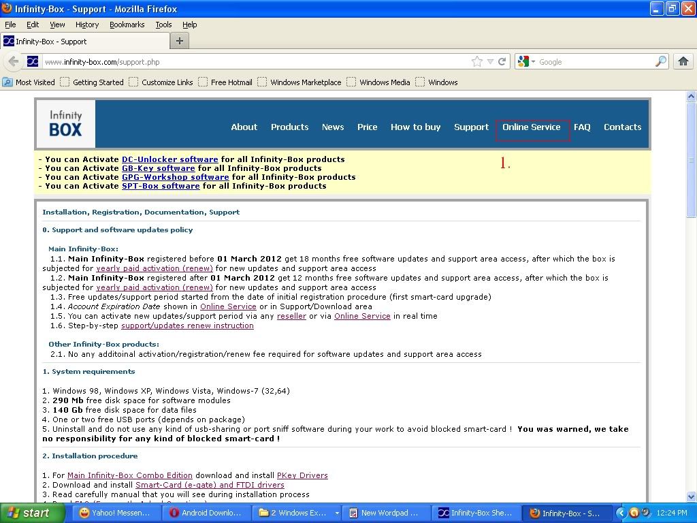Open the Tools menu
The width and height of the screenshot is (697, 523).
coord(163,25)
